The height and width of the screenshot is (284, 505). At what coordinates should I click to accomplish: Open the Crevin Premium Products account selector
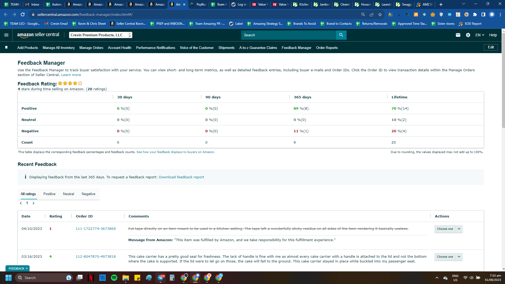click(100, 35)
